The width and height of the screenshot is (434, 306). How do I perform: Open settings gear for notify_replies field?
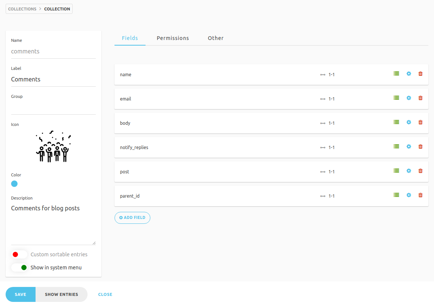tap(409, 146)
